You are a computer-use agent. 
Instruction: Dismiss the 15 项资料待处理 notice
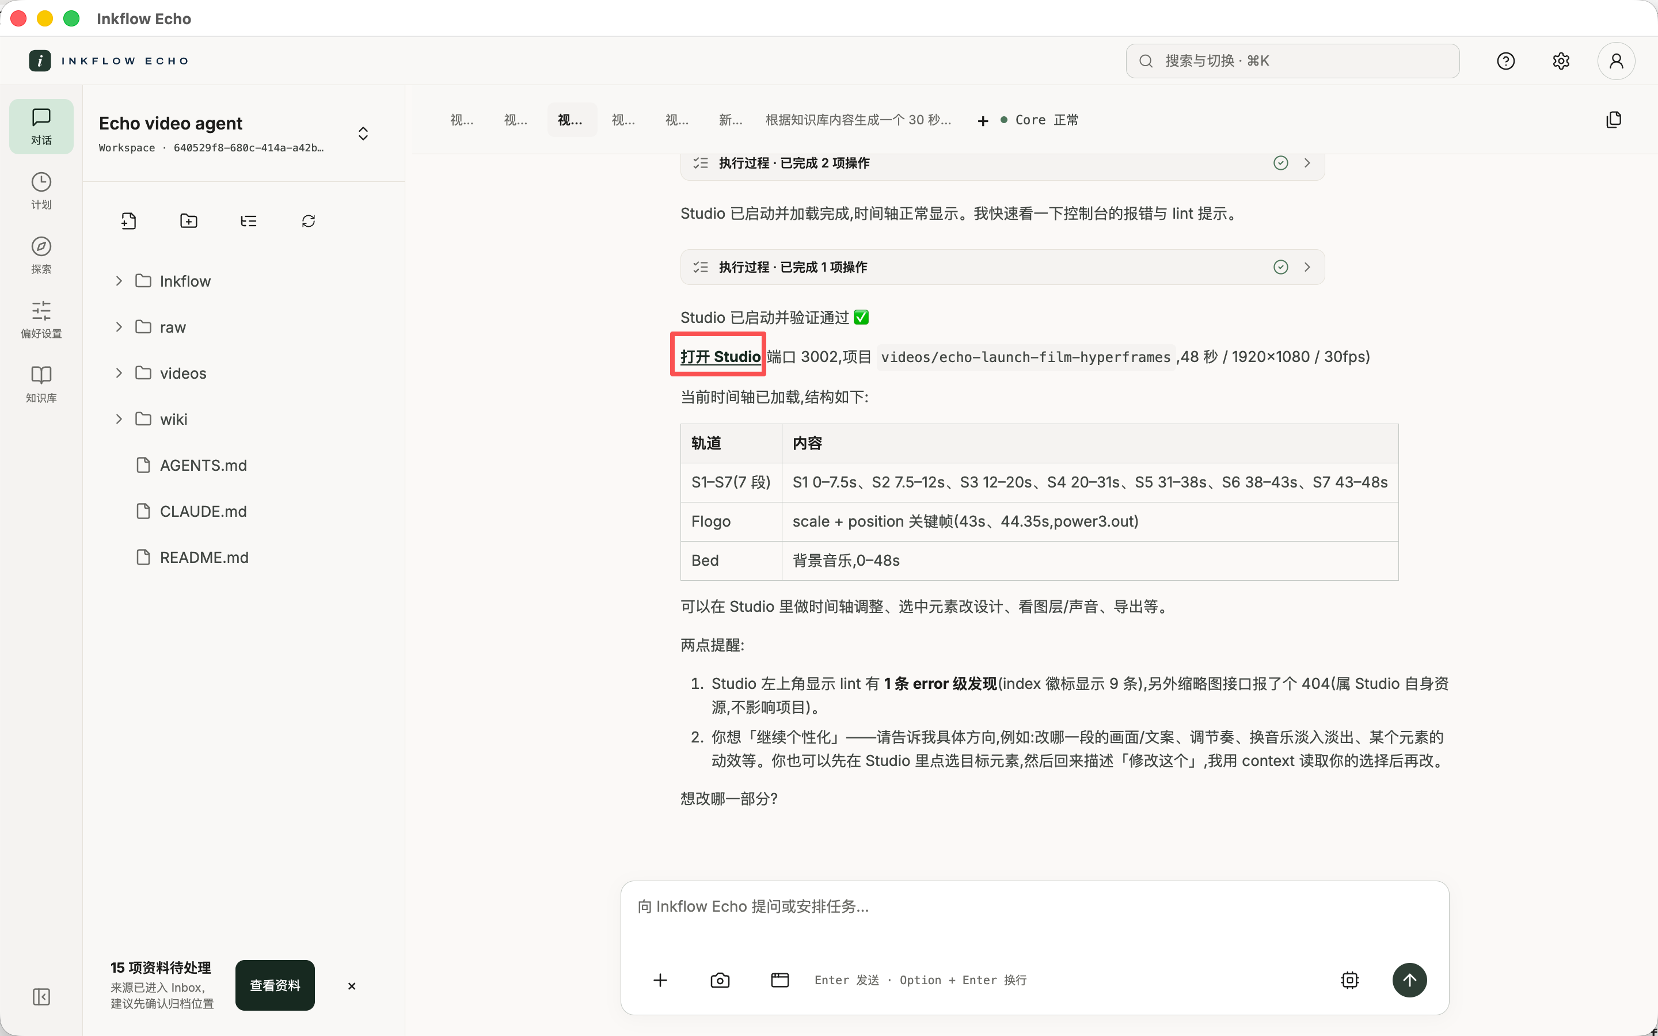(x=352, y=986)
